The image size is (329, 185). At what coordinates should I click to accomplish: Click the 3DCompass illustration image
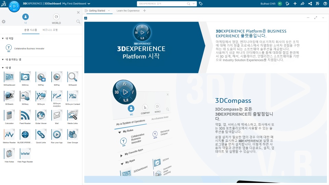pos(143,128)
